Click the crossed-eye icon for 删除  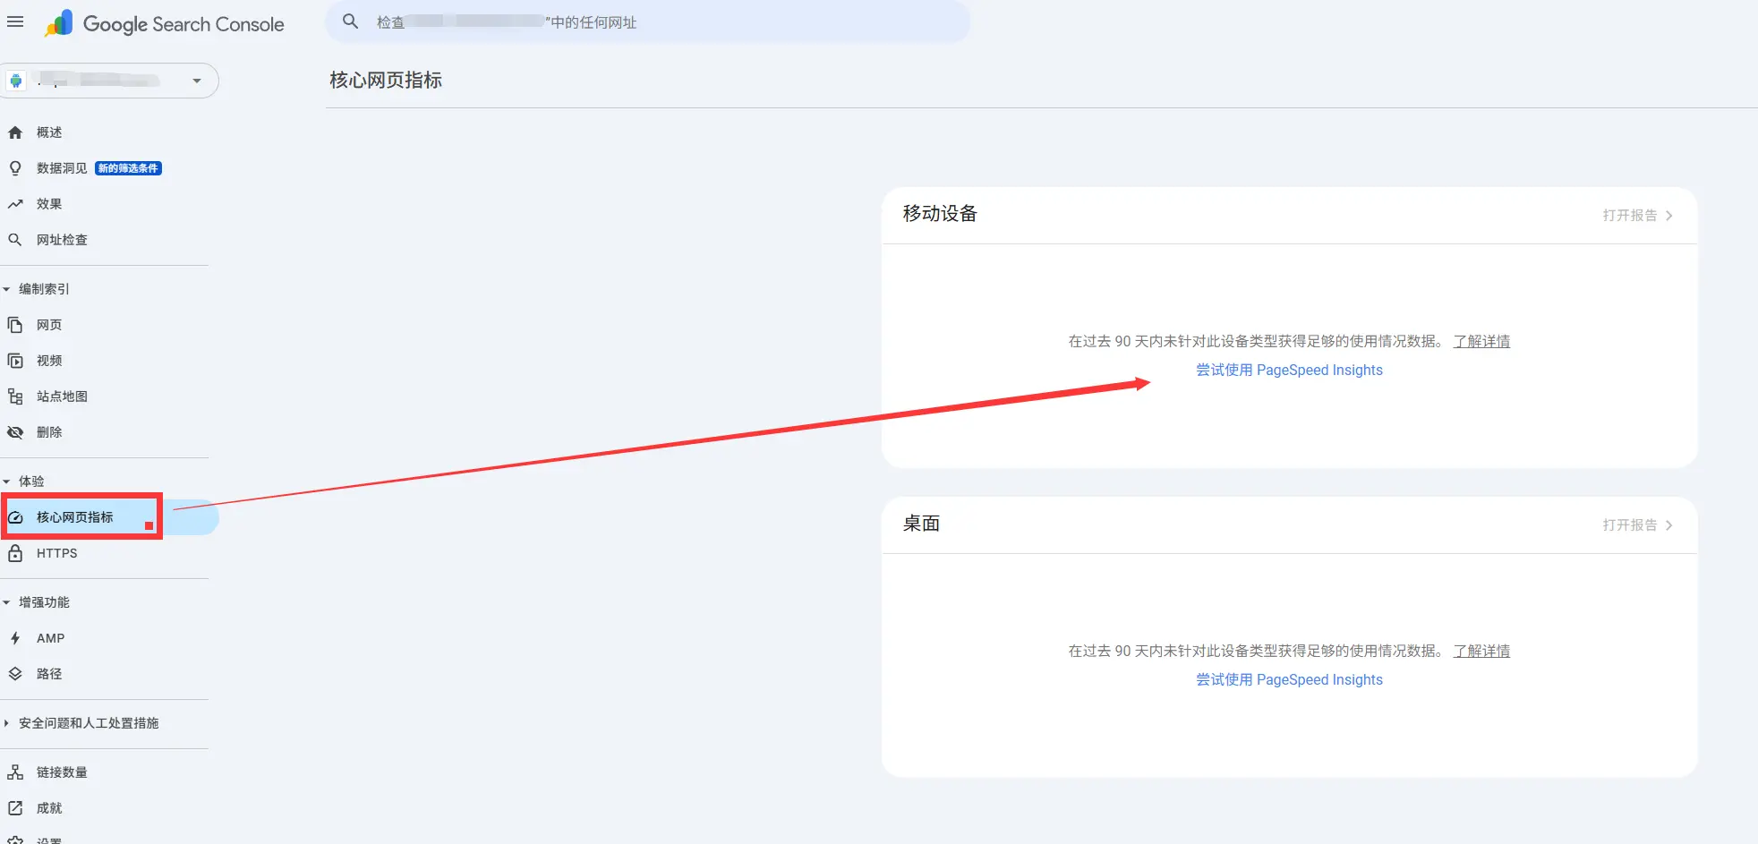[x=15, y=432]
